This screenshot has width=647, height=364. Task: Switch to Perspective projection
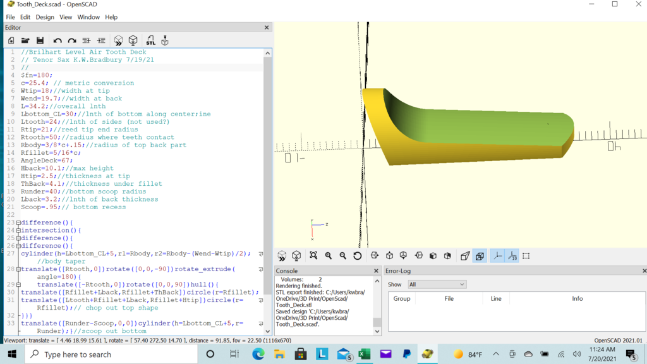tap(465, 256)
